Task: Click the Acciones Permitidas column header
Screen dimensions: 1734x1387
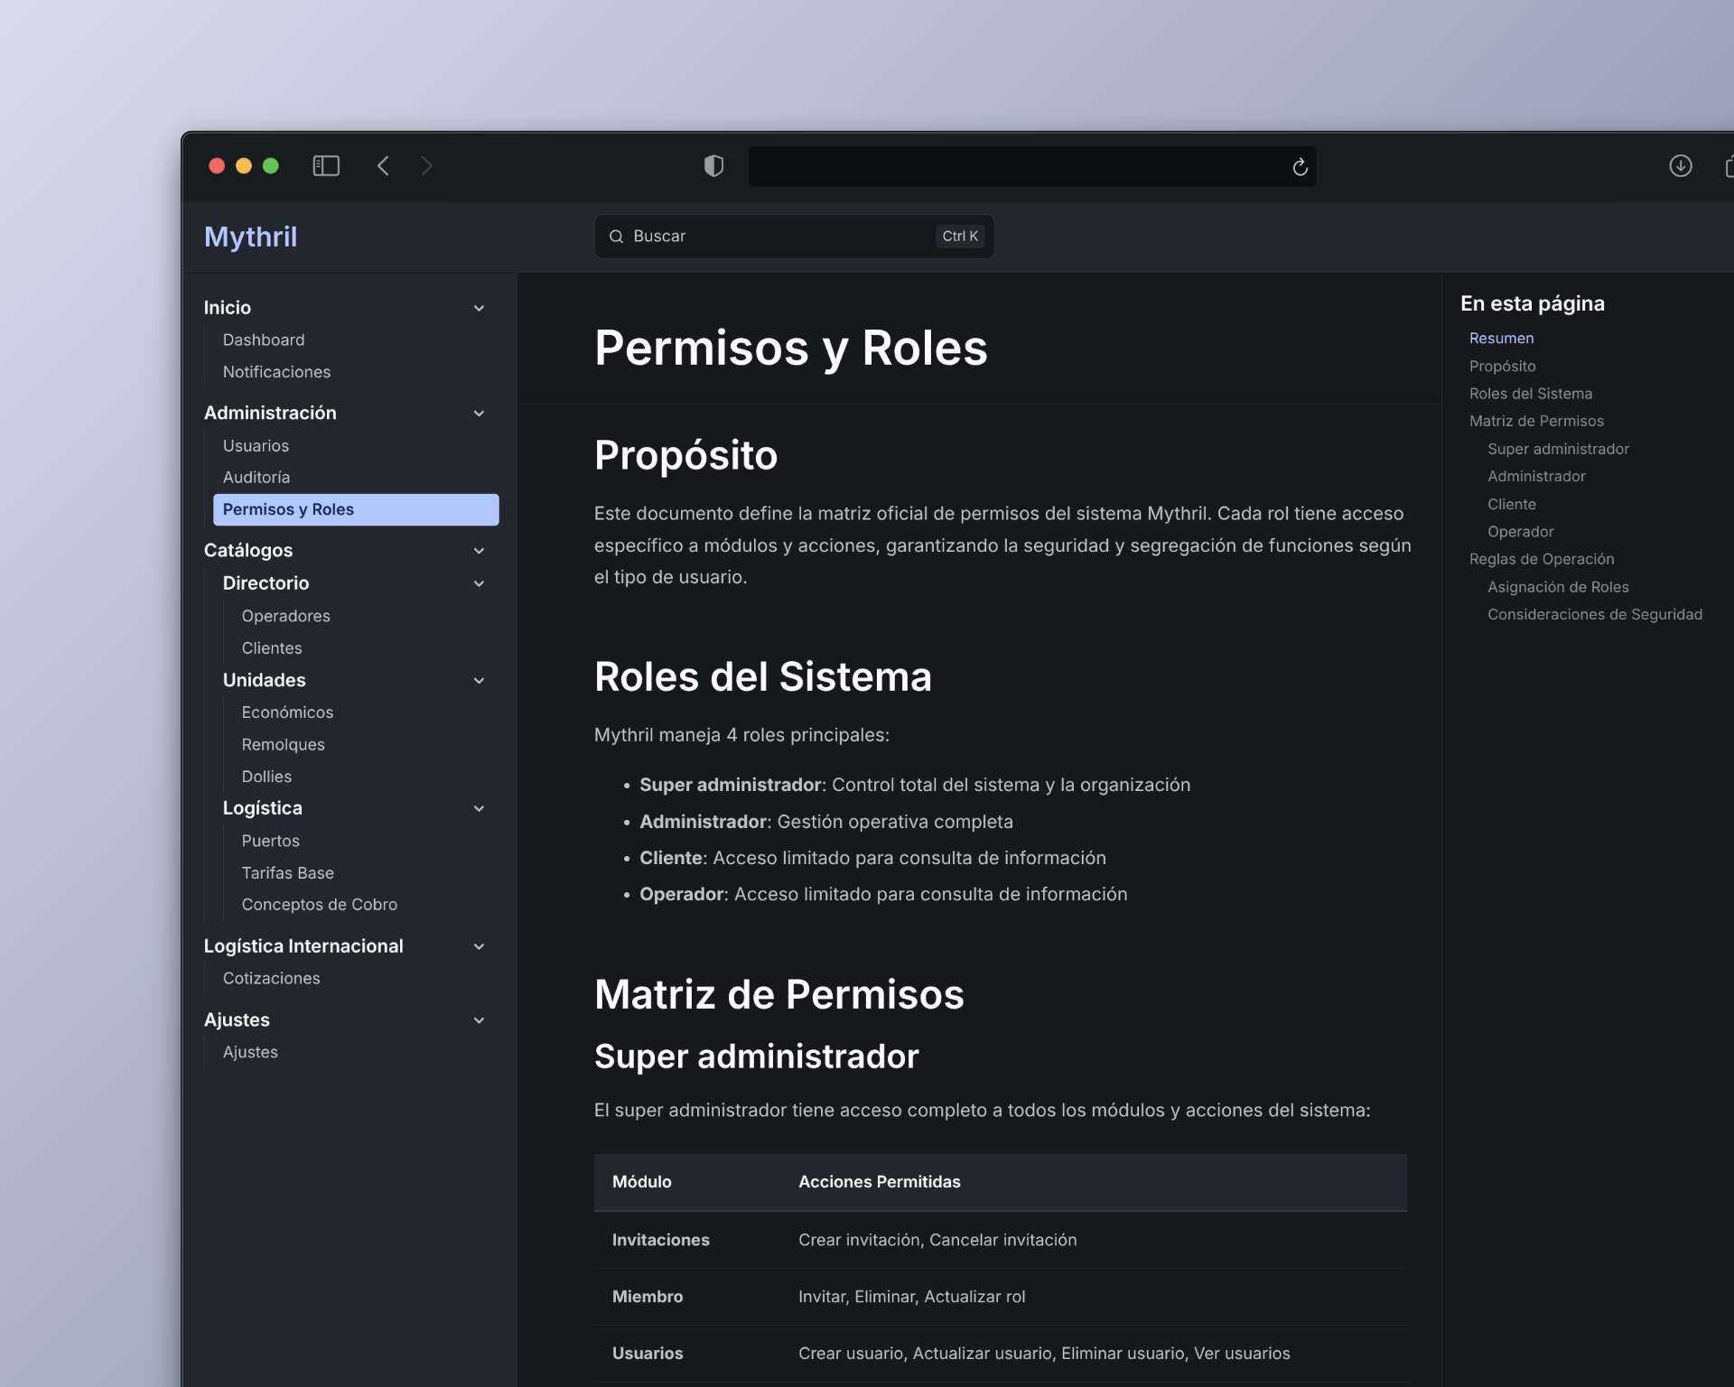Action: 879,1183
